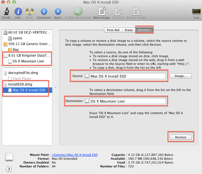Click the Source field disk icon
Viewport: 202px width, 174px height.
[87, 76]
